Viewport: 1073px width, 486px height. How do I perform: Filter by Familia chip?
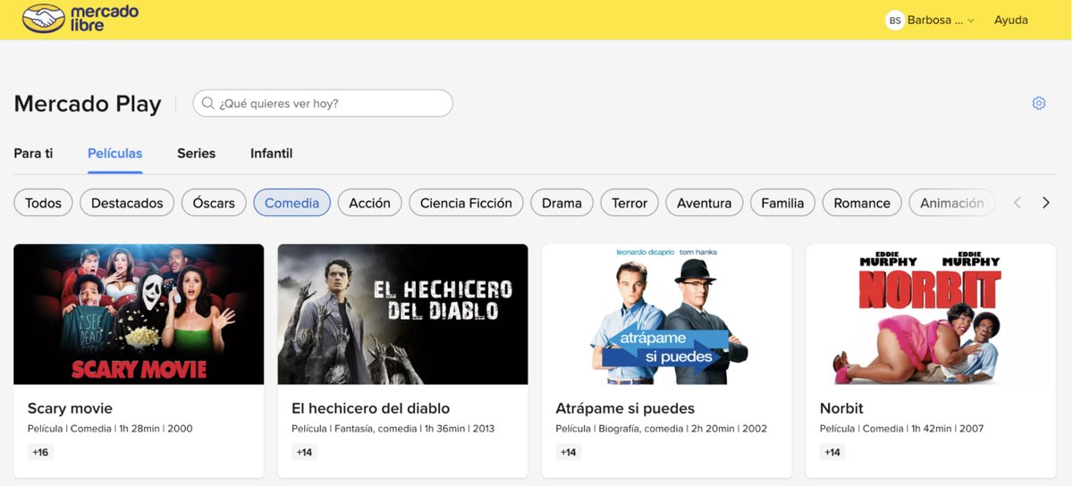pos(782,203)
